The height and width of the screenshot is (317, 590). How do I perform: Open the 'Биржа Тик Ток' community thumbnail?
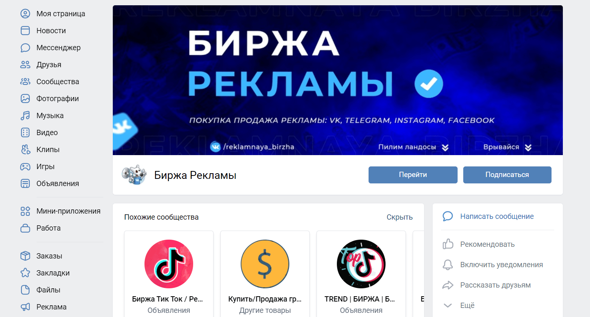click(169, 264)
